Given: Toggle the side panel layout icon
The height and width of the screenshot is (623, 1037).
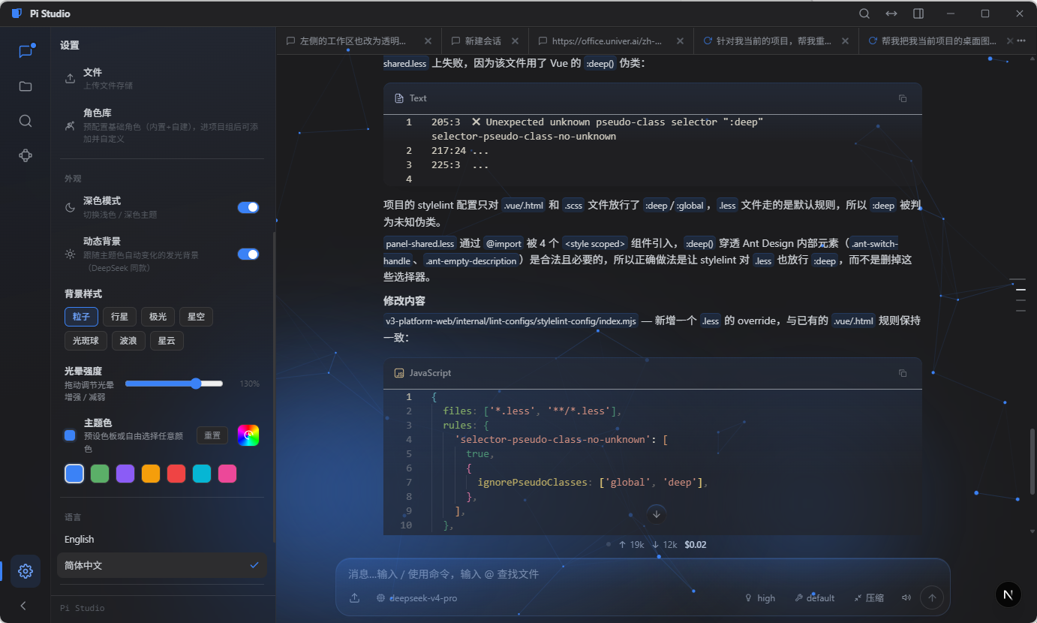Looking at the screenshot, I should [x=918, y=14].
